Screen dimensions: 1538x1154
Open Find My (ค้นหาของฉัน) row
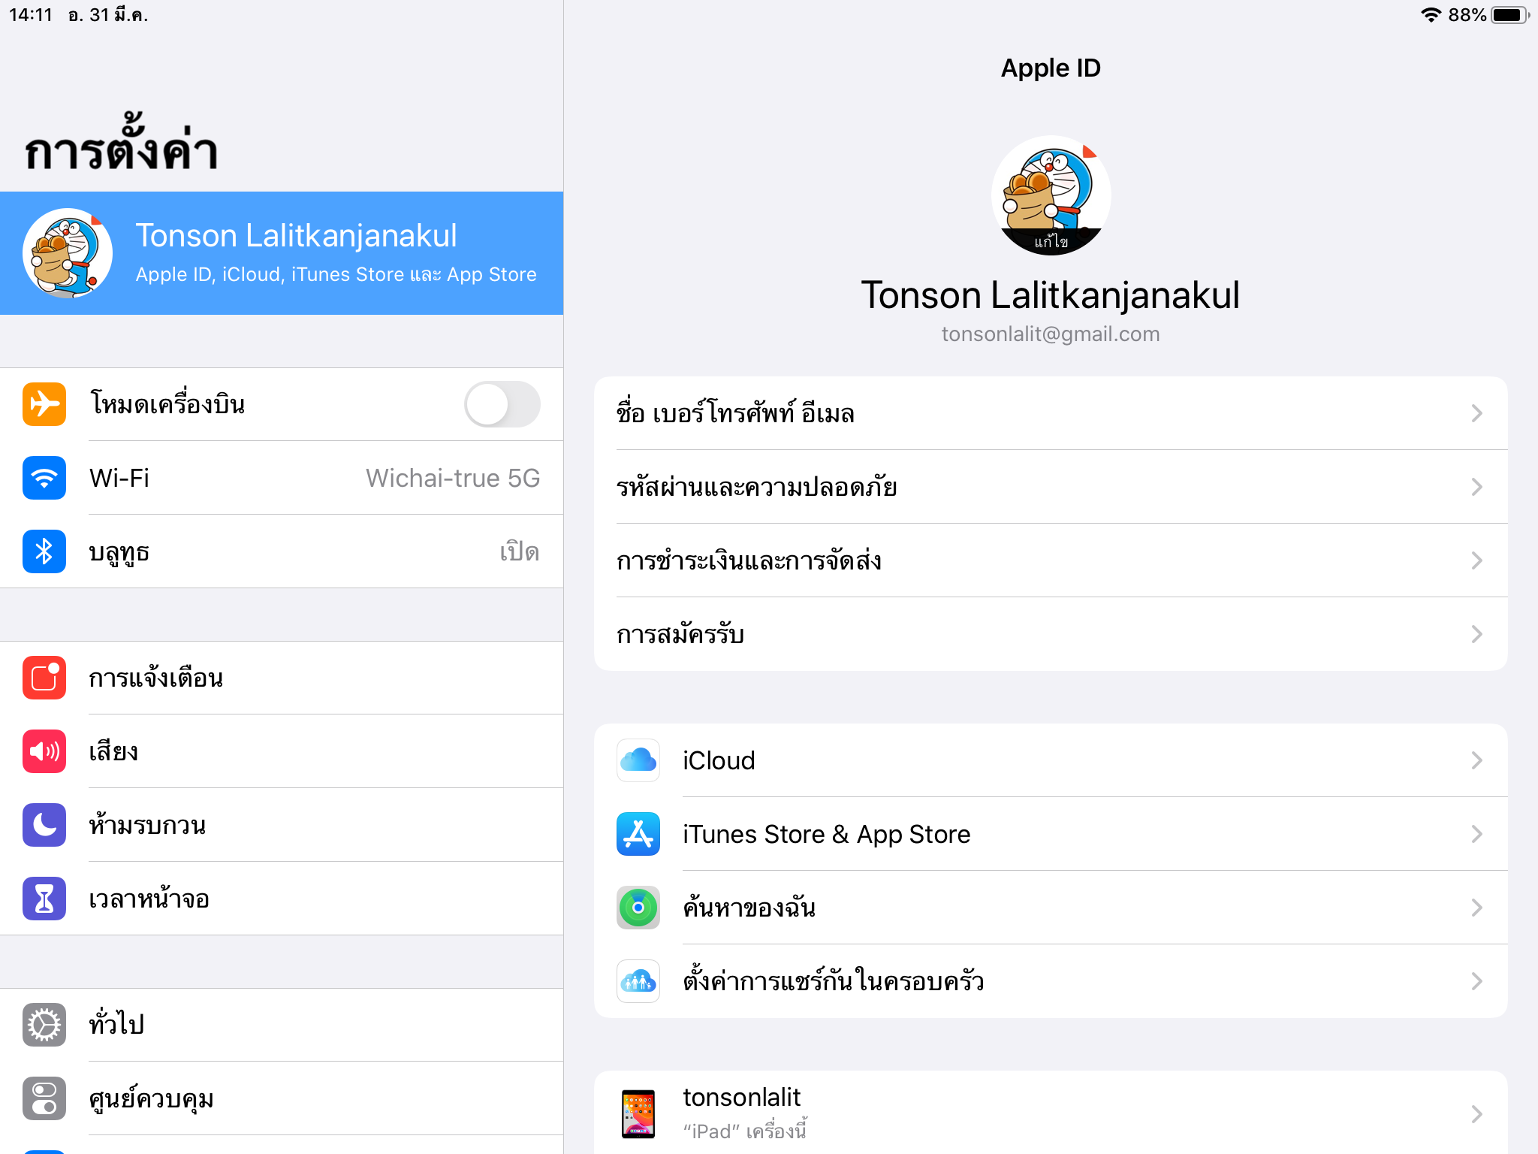pos(1051,908)
